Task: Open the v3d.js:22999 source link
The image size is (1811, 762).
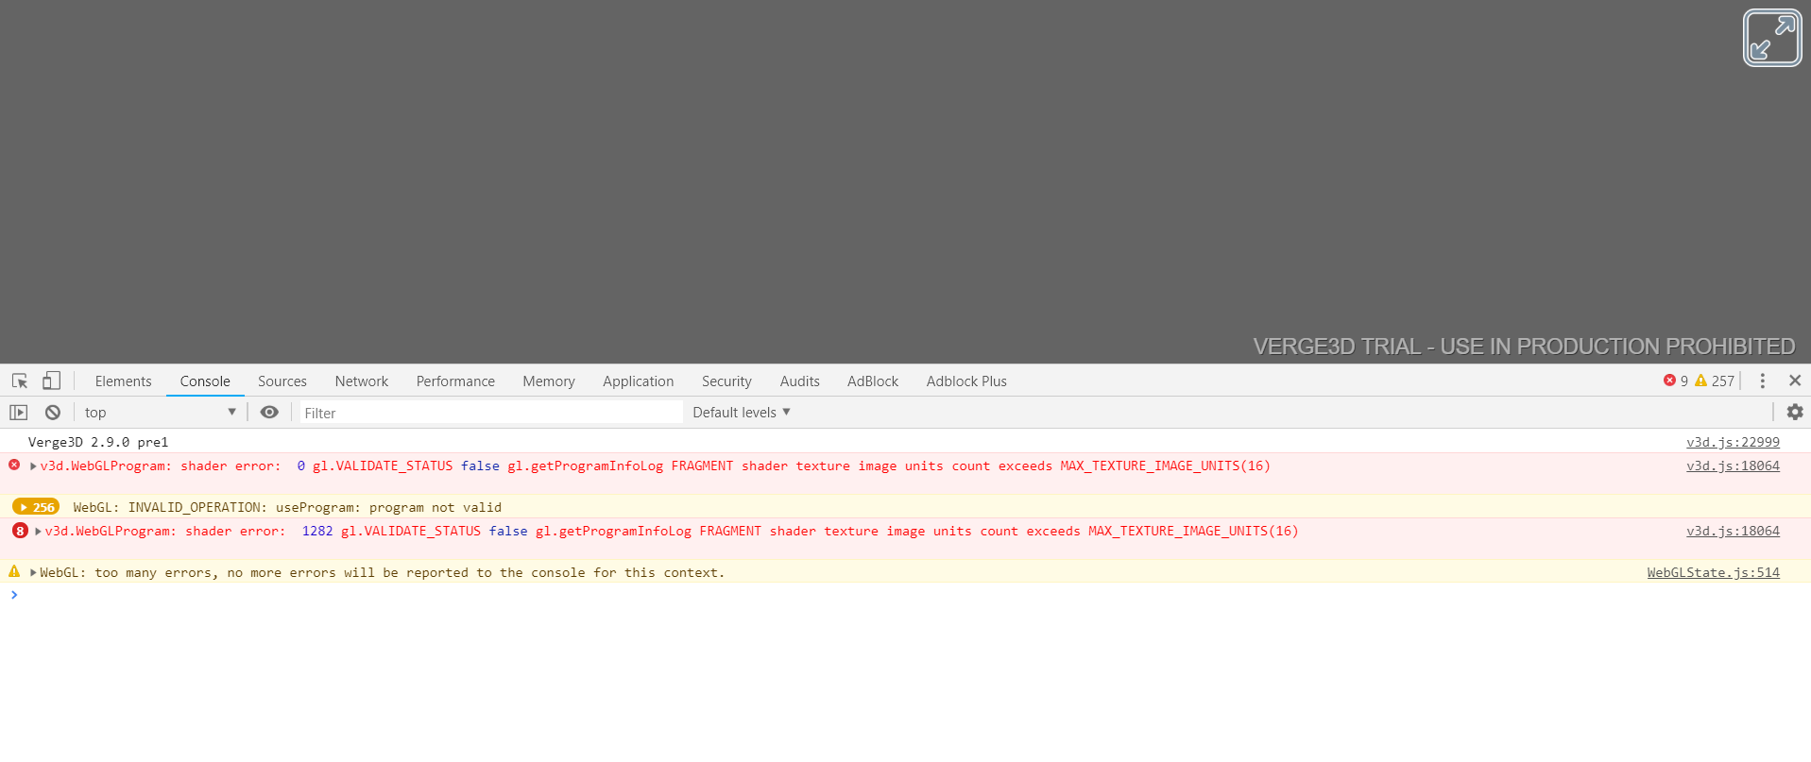Action: point(1733,442)
